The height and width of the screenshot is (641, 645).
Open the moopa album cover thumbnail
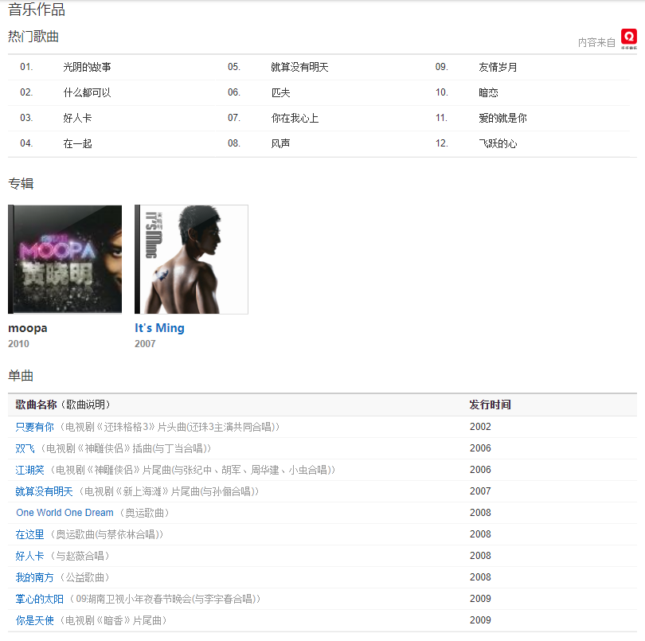[x=65, y=260]
